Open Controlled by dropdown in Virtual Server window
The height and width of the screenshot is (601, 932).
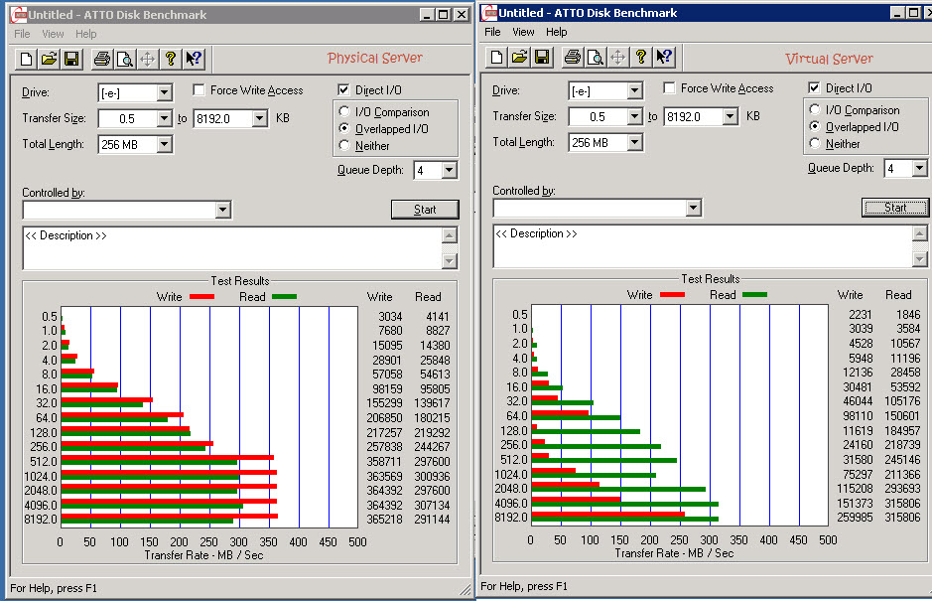(x=693, y=208)
